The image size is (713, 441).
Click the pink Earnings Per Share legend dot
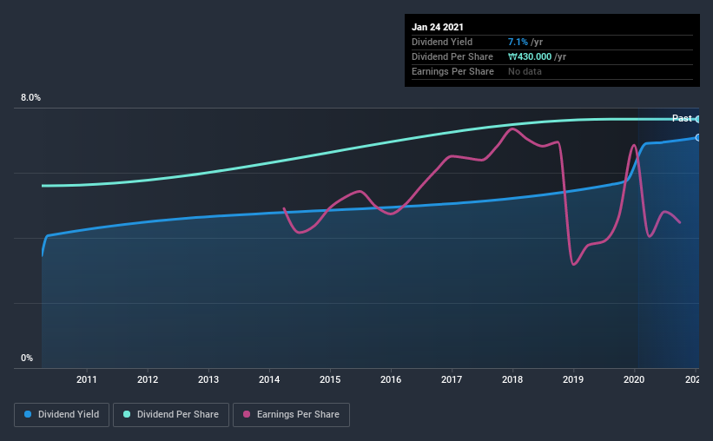pyautogui.click(x=247, y=414)
